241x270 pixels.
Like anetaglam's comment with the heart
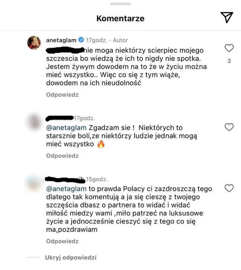point(229,48)
